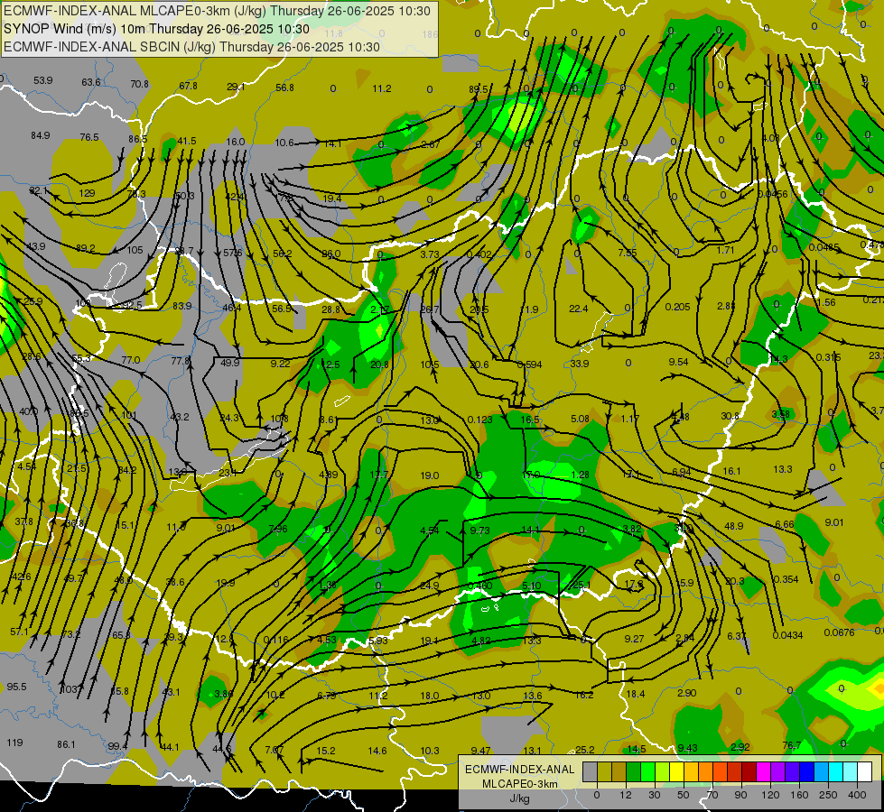Click the map value 67.8
This screenshot has height=812, width=884.
pos(189,87)
